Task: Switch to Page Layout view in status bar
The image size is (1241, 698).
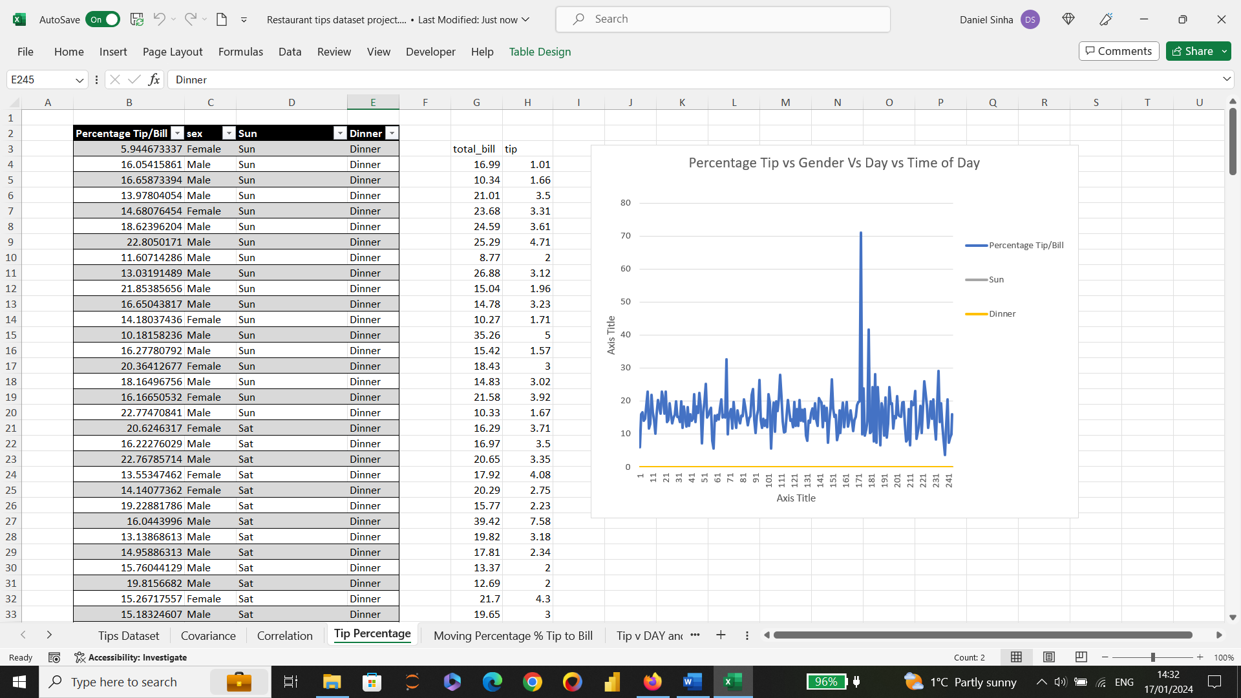Action: tap(1049, 657)
